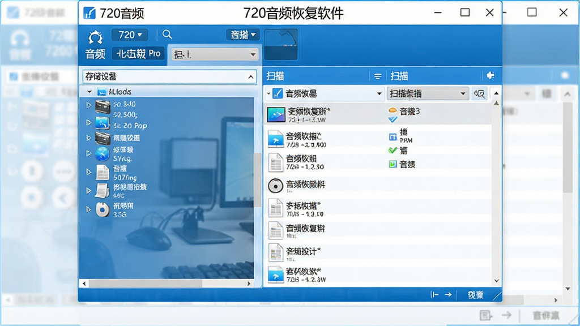Select the first file with image thumbnail
Viewport: 580px width, 326px height.
[x=276, y=115]
